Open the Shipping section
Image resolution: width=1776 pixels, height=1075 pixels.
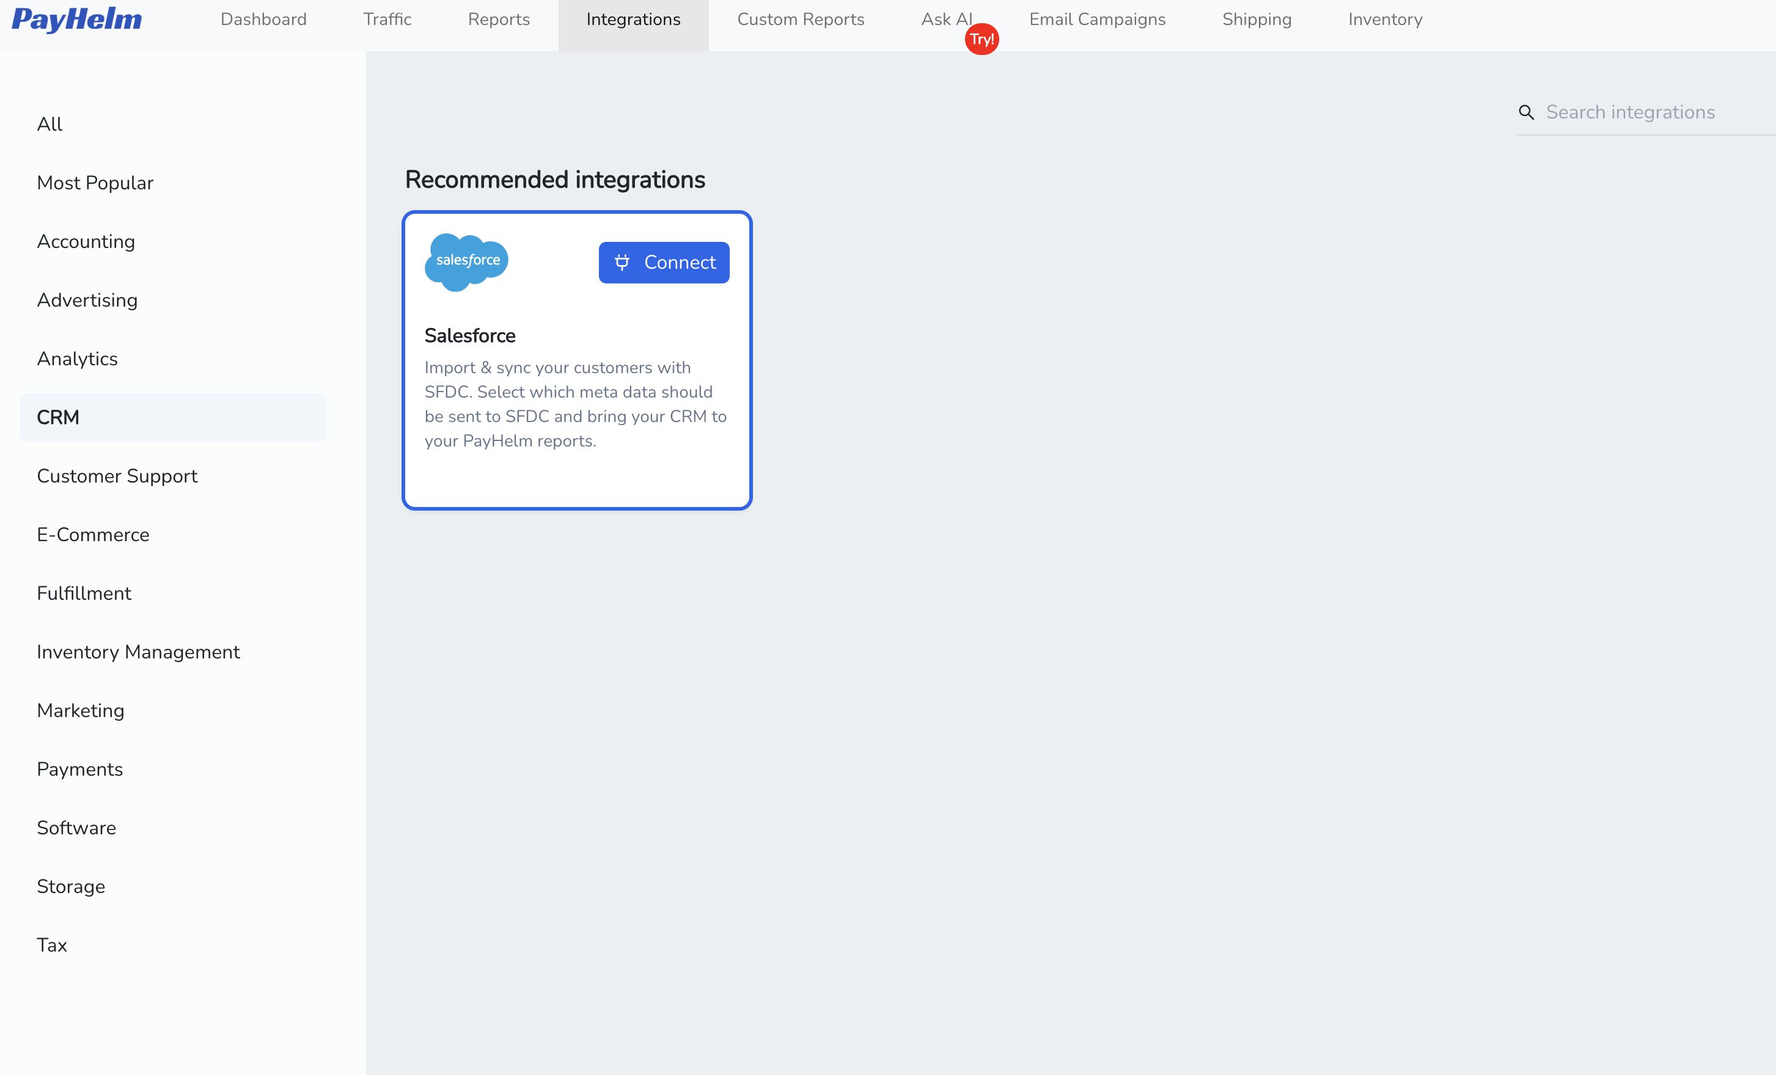point(1257,20)
